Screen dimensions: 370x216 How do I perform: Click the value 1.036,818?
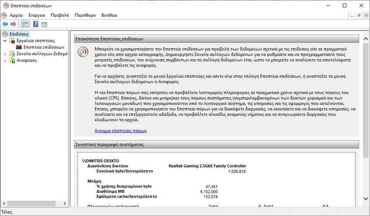237,172
